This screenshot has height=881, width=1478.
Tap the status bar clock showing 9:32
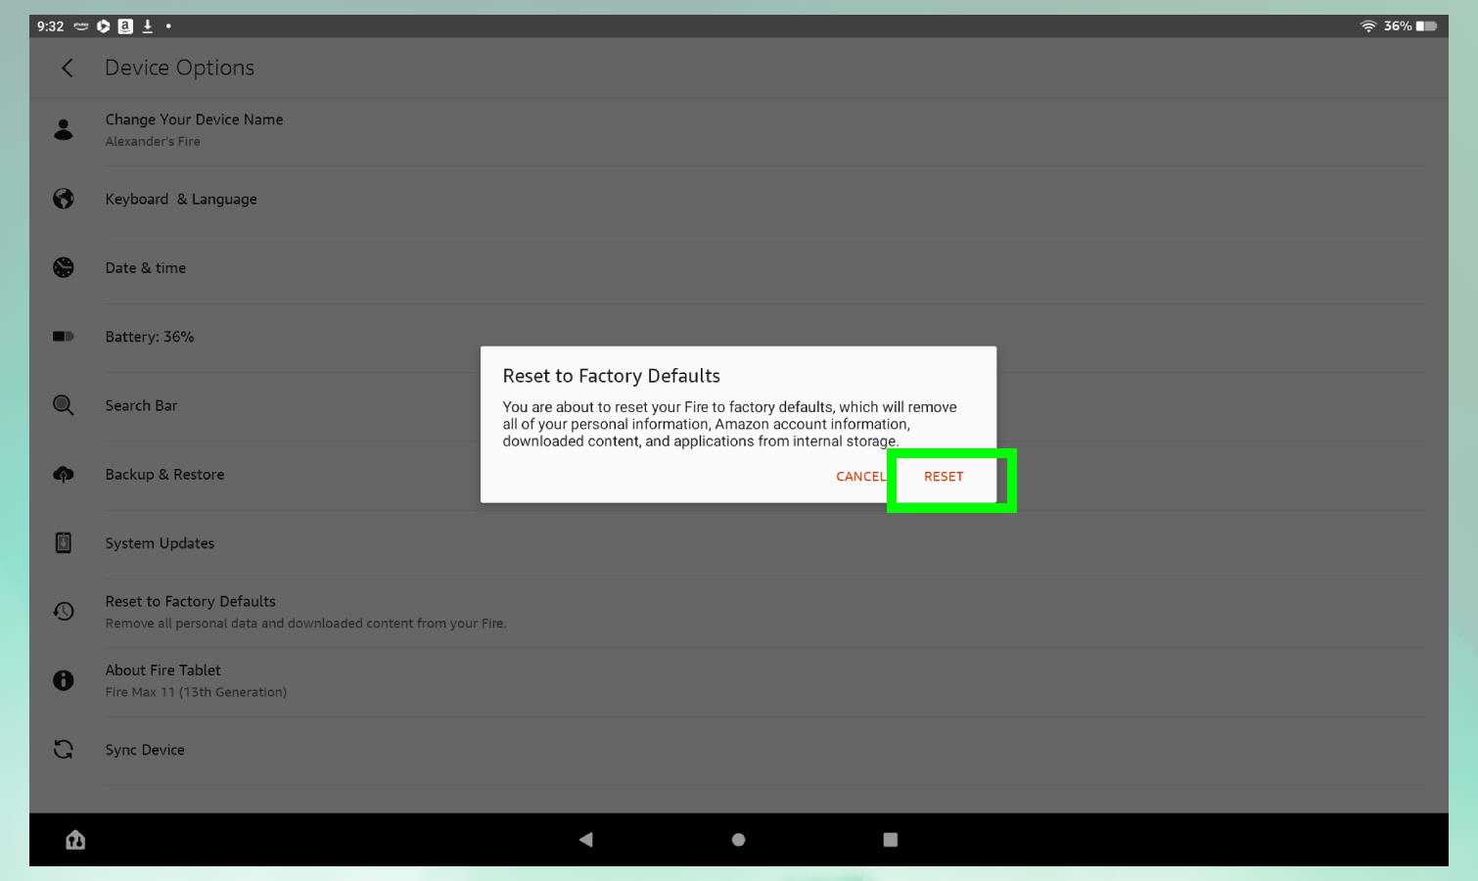click(50, 26)
